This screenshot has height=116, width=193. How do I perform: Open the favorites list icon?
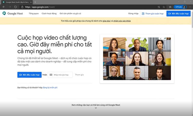coord(170,7)
